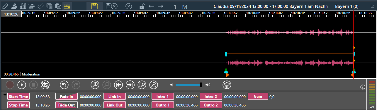The image size is (377, 110).
Task: Click the Fade Out button
Action: point(67,105)
